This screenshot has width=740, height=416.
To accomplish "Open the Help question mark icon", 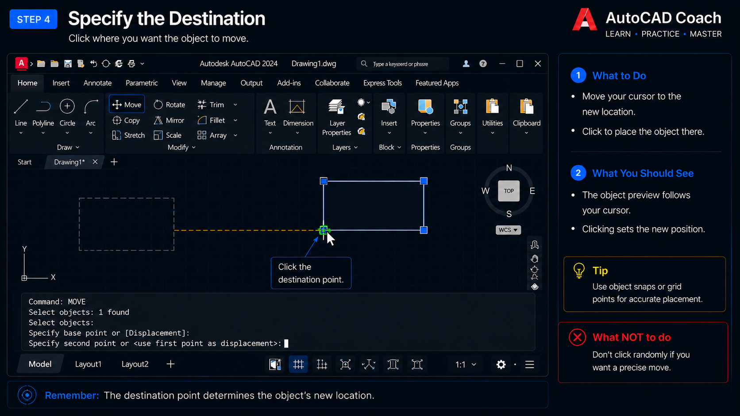I will coord(483,64).
